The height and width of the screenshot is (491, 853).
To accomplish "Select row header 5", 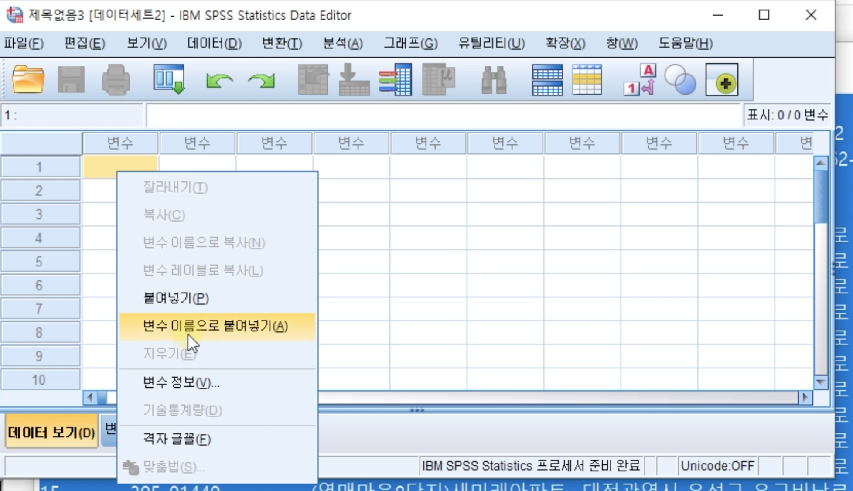I will coord(41,262).
